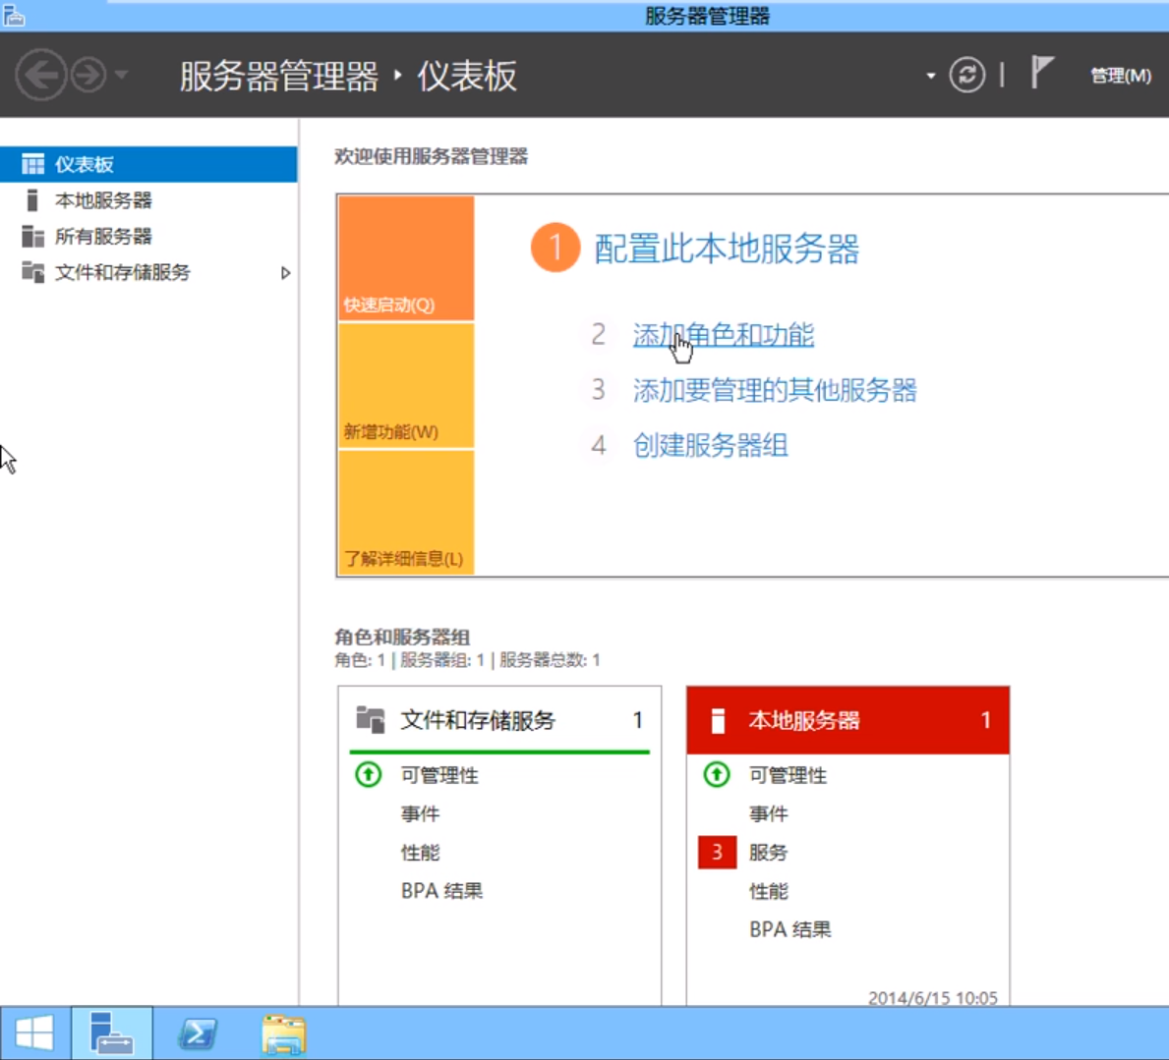Expand 文件和存储服务 sidebar arrow
Viewport: 1169px width, 1060px height.
(x=285, y=273)
